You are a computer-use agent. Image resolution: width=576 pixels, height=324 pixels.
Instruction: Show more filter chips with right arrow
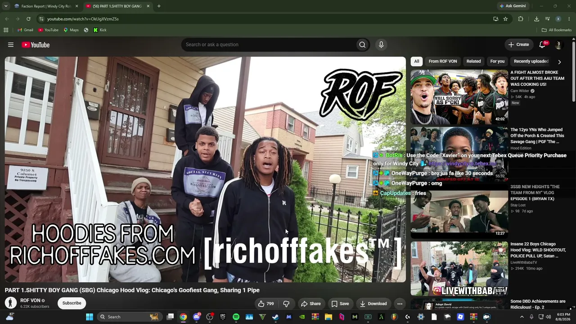pos(559,62)
